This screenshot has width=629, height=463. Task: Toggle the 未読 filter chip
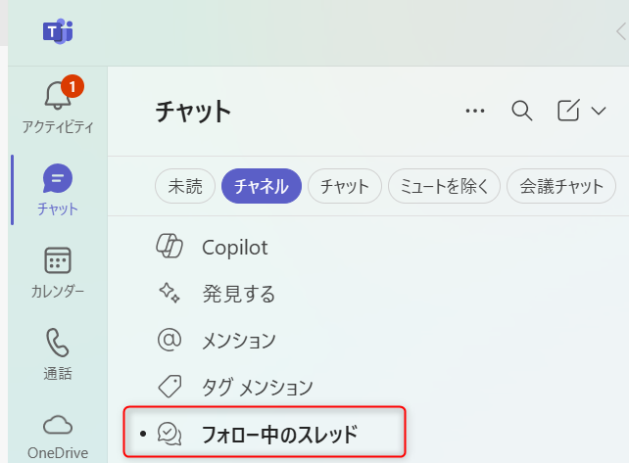pyautogui.click(x=185, y=186)
